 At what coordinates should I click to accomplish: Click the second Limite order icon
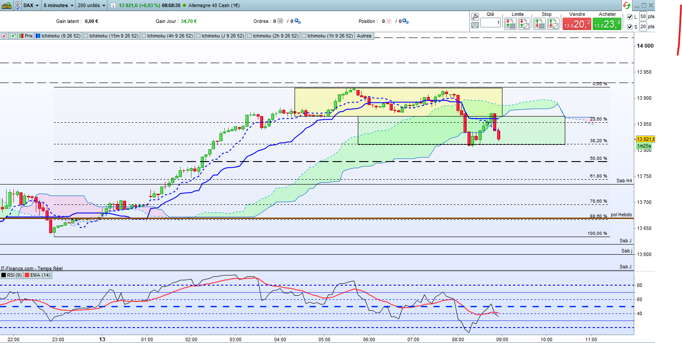[524, 24]
